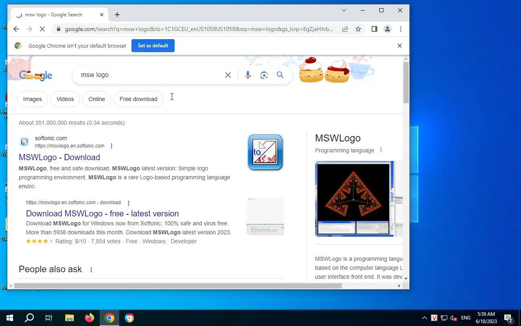Click the address bar URL
Screen dimensions: 521x326
[199, 29]
